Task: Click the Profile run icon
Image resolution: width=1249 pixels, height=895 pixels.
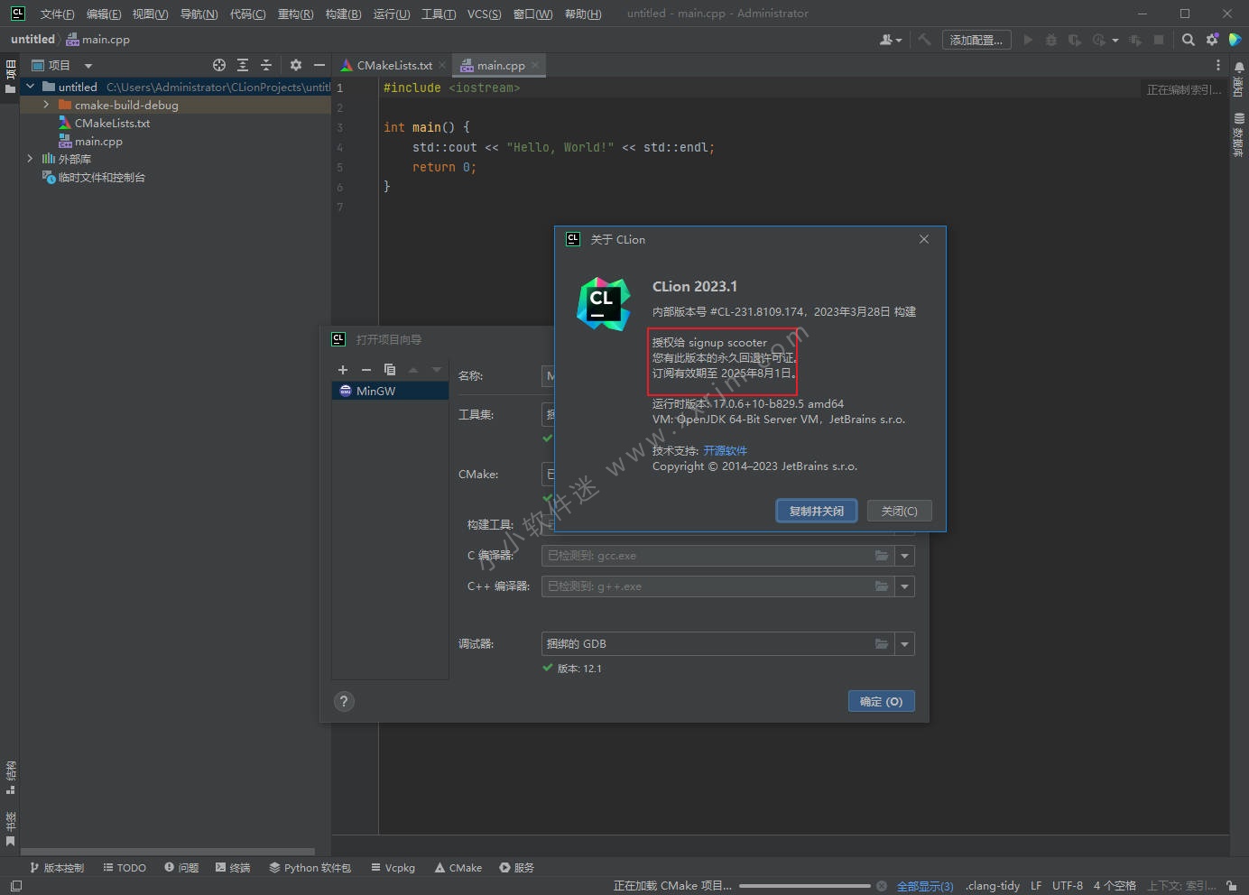Action: coord(1098,40)
